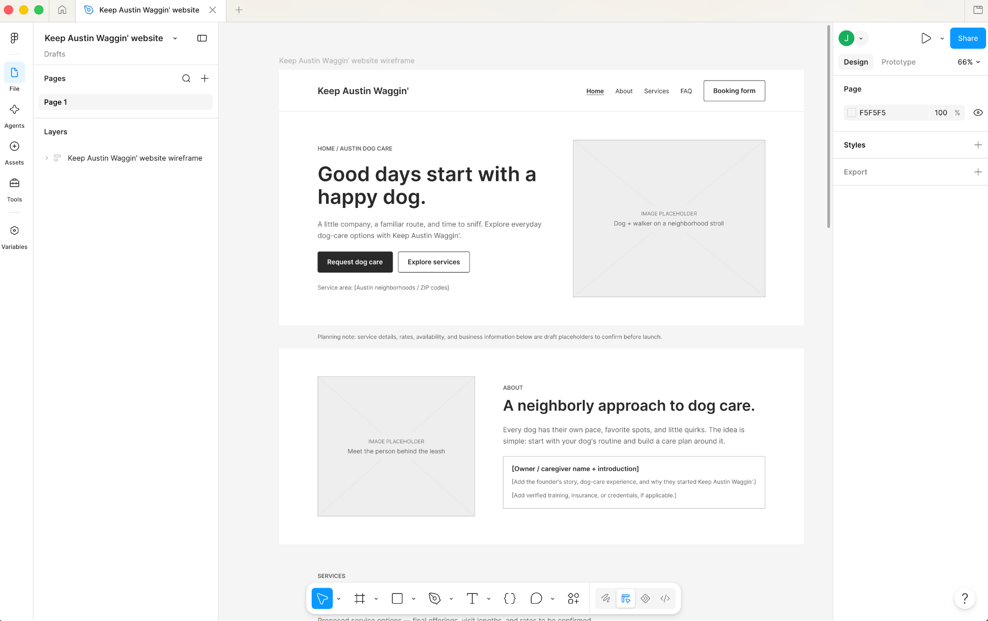Switch to Dev Mode code toggle

point(665,598)
